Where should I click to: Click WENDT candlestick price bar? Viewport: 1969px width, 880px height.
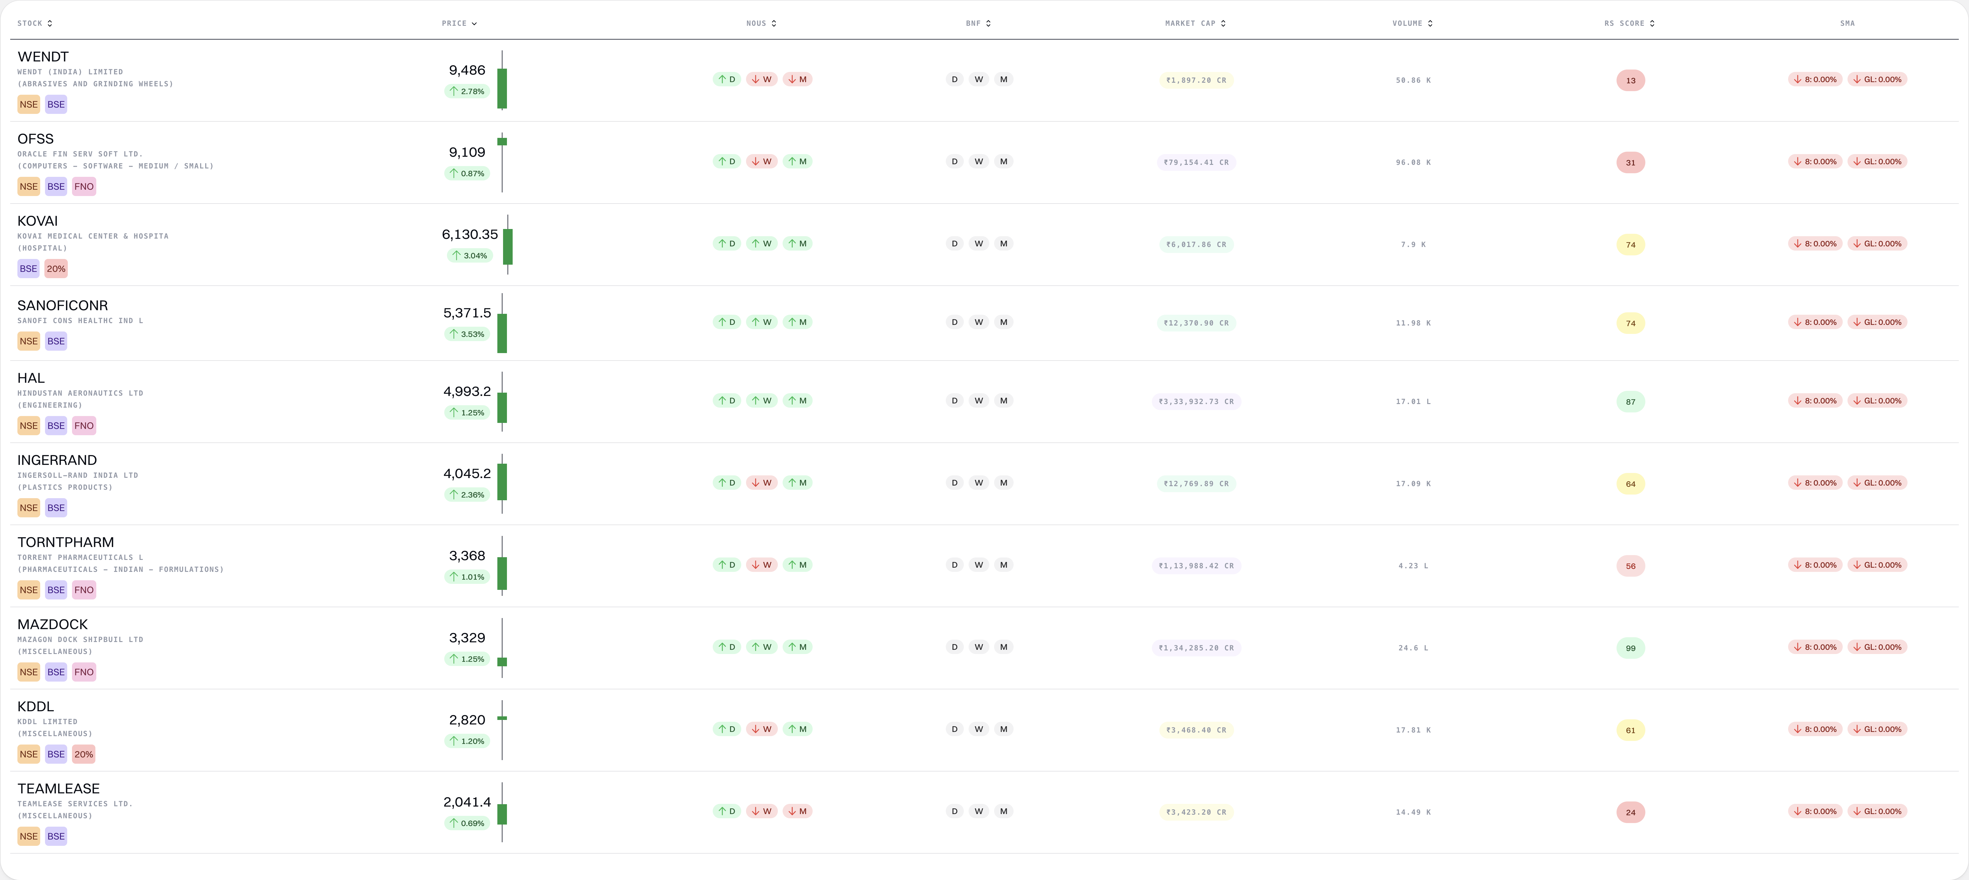coord(502,80)
